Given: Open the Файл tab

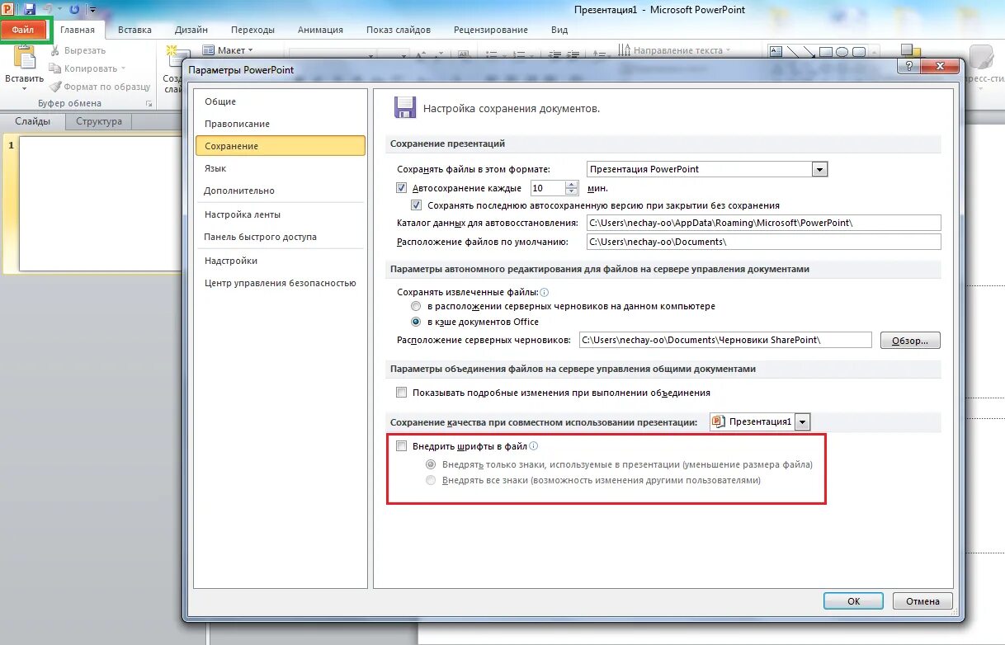Looking at the screenshot, I should (x=23, y=30).
